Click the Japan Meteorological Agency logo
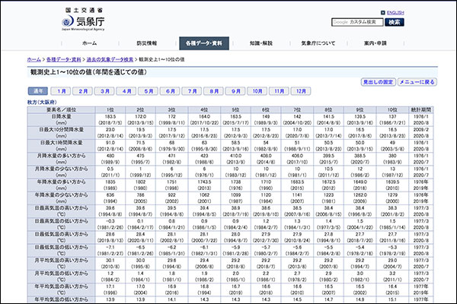Viewport: 457px width, 304px height. [x=83, y=20]
